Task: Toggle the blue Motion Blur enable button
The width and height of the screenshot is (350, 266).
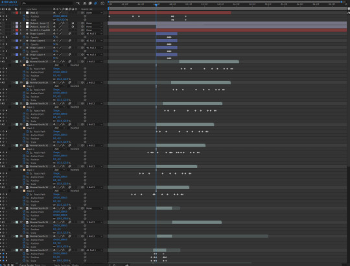Action: click(96, 3)
